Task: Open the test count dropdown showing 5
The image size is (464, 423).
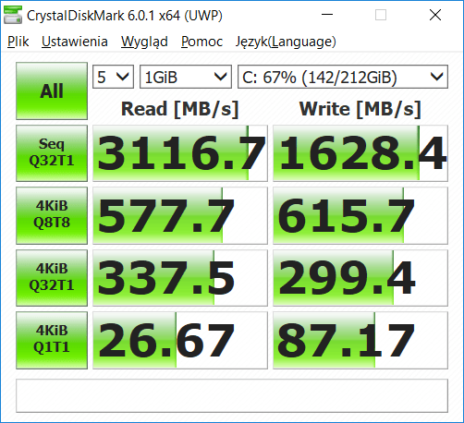Action: pos(113,77)
